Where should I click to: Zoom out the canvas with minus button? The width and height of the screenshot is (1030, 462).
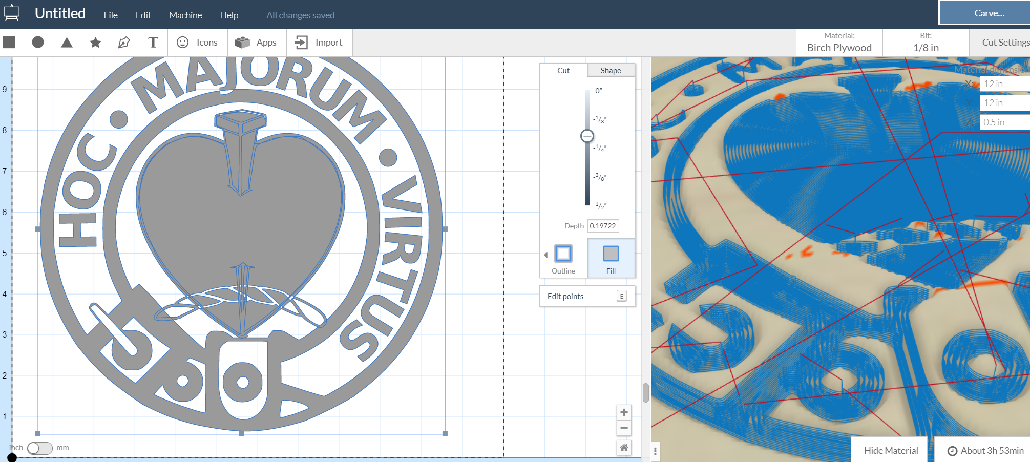[624, 428]
